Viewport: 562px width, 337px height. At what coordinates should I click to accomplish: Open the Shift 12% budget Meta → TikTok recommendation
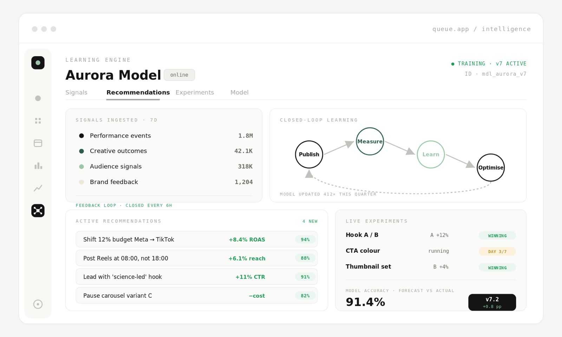(x=197, y=239)
